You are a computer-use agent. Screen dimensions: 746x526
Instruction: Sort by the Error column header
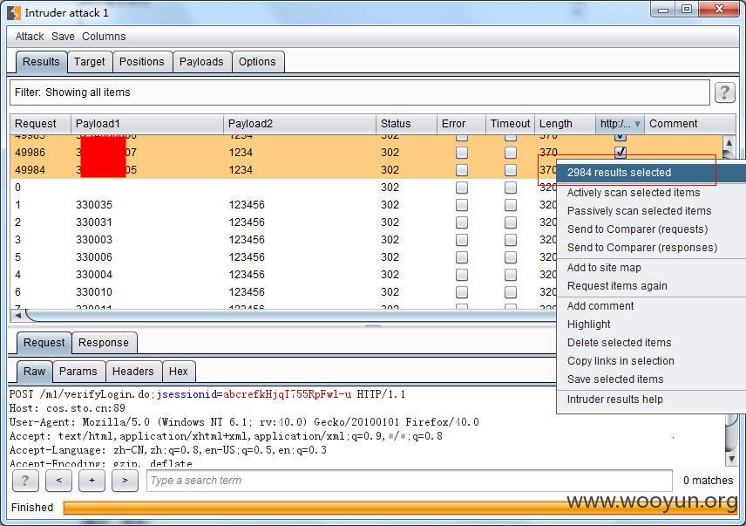pos(461,124)
